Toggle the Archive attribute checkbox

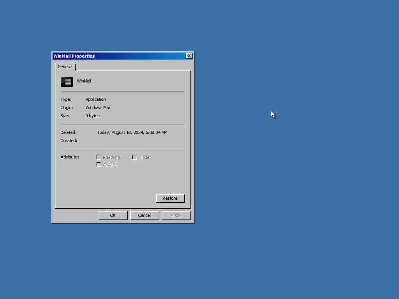pyautogui.click(x=99, y=165)
